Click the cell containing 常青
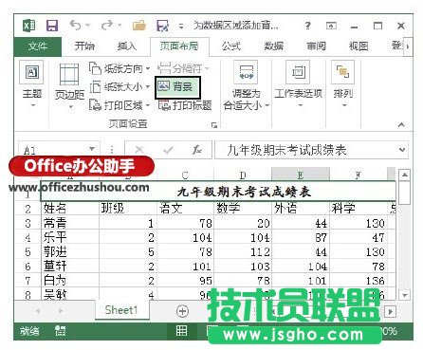This screenshot has width=423, height=350. [x=70, y=223]
